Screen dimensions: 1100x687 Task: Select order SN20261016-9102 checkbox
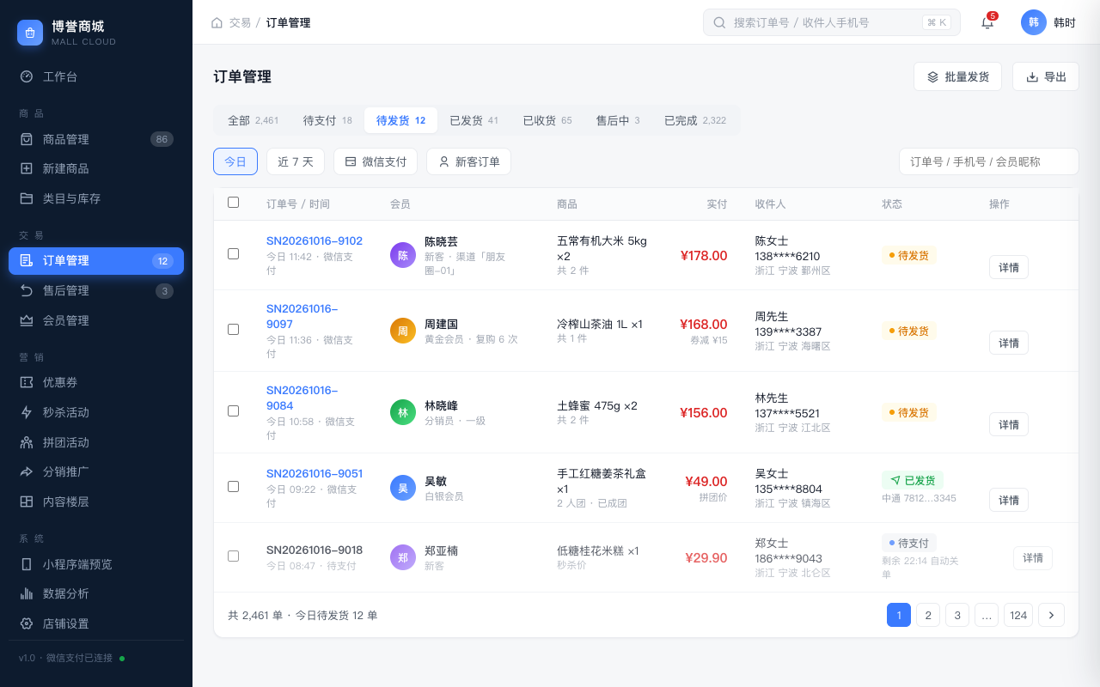[233, 254]
